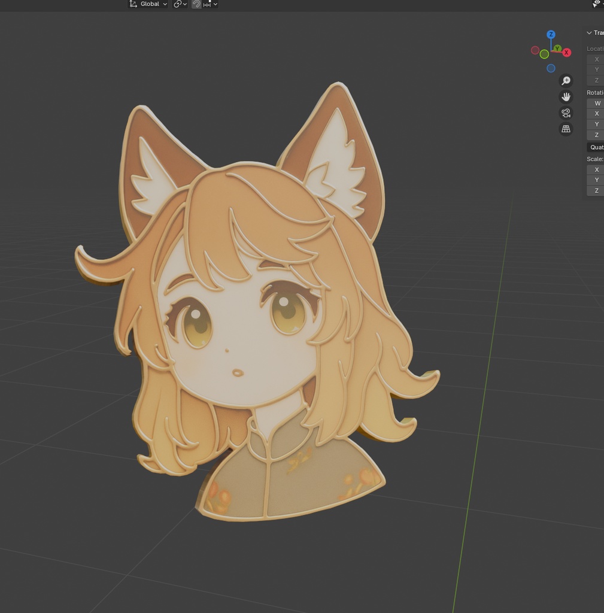Image resolution: width=604 pixels, height=613 pixels.
Task: Click the Rotation Z field
Action: click(x=596, y=135)
